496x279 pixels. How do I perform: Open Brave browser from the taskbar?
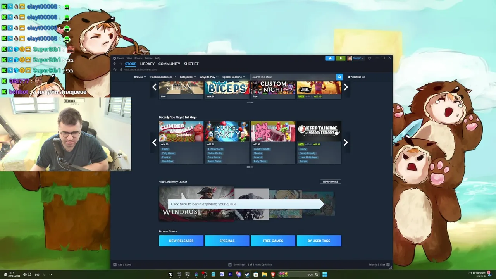click(x=273, y=274)
